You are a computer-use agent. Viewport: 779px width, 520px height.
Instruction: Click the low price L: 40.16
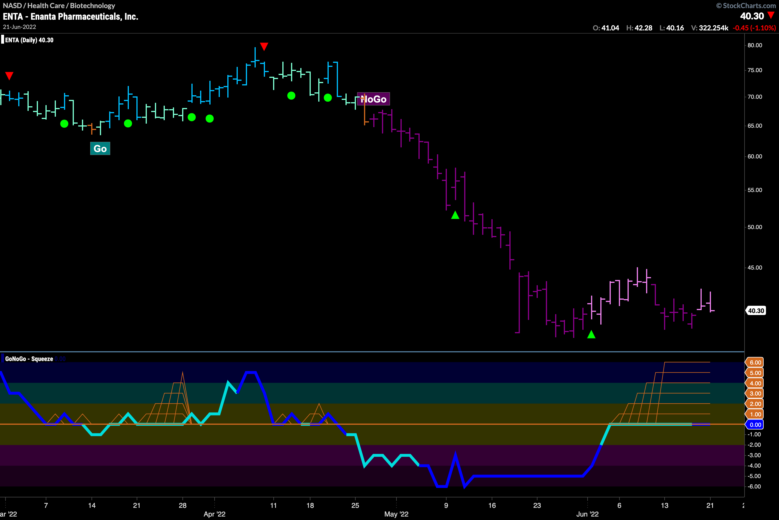click(672, 28)
